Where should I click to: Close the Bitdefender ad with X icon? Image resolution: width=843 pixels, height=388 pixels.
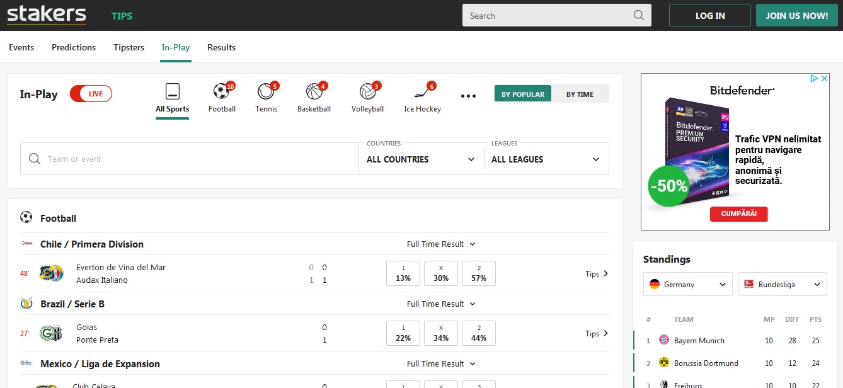coord(824,79)
